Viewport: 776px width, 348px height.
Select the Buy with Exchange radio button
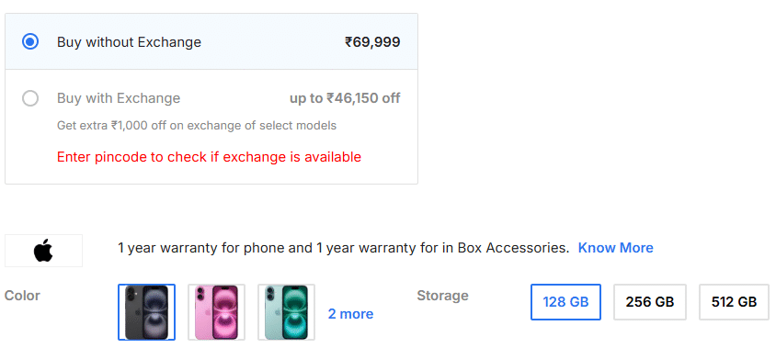pos(30,98)
